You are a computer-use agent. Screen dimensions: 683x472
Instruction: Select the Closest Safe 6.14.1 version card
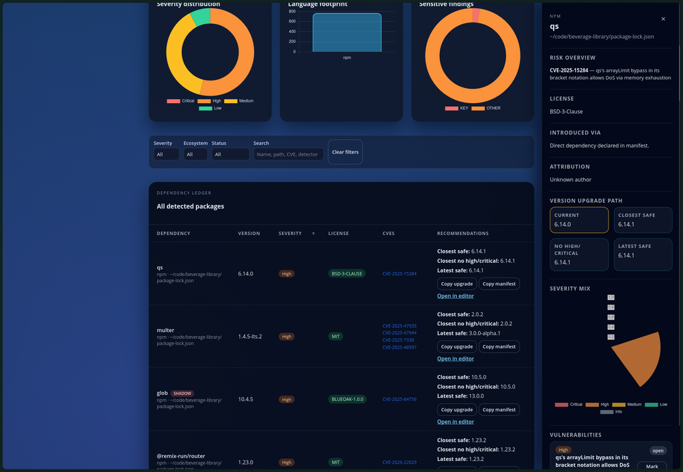click(x=642, y=220)
